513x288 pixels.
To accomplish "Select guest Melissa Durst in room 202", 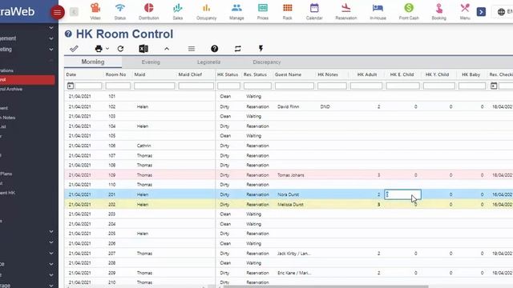I will (290, 205).
